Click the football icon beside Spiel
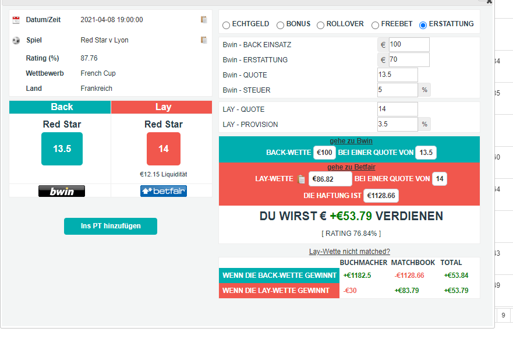513x339 pixels. pos(16,41)
